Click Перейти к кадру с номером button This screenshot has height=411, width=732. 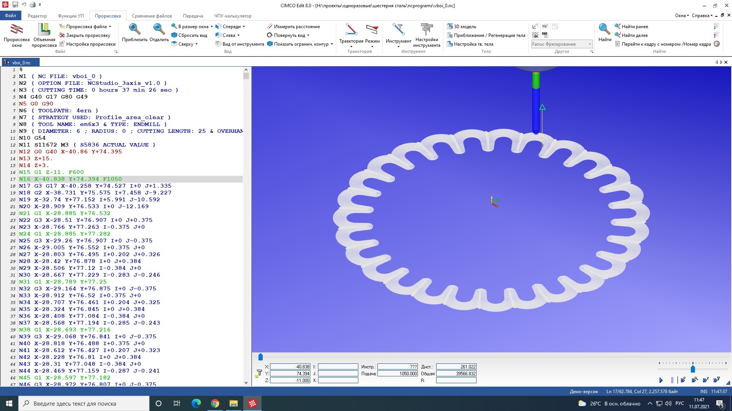coord(663,44)
